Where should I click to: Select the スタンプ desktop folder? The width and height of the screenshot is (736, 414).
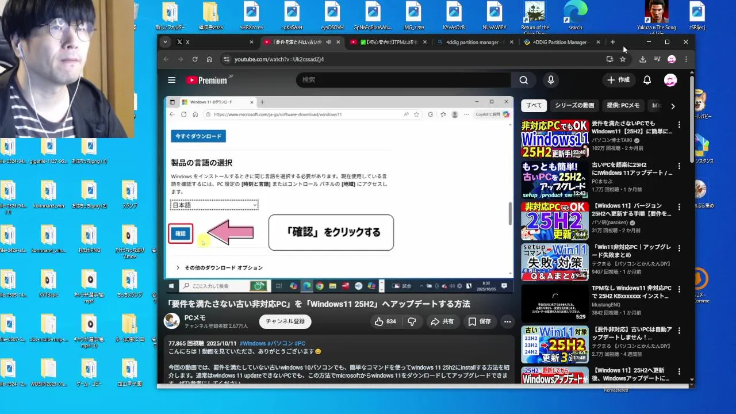[x=129, y=194]
